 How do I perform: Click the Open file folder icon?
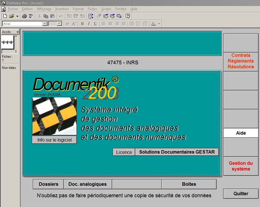point(12,16)
